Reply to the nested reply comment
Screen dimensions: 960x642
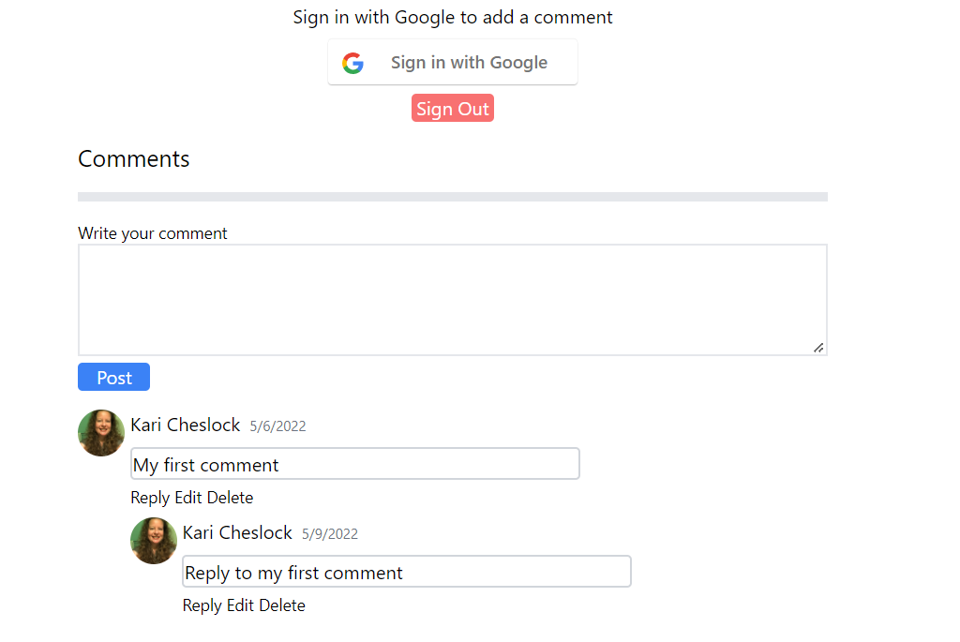coord(202,605)
